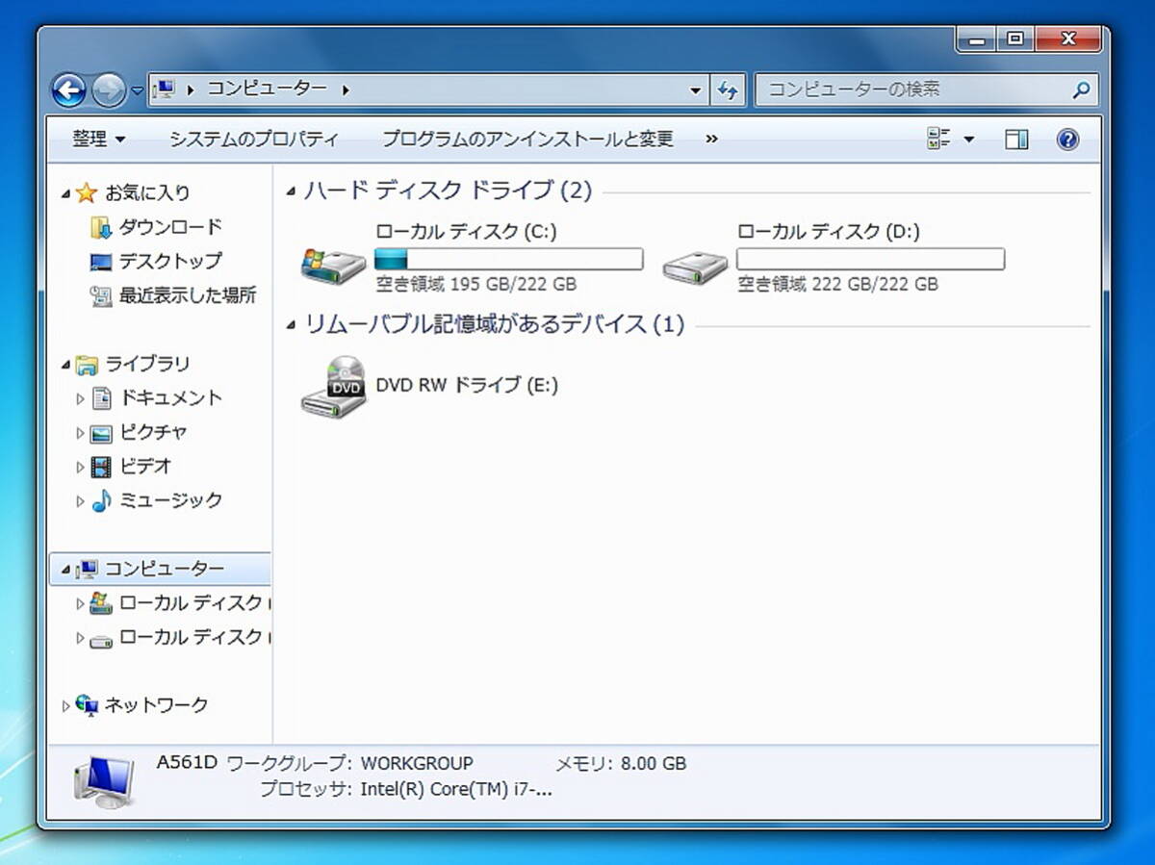Open the recent pages dropdown arrow
This screenshot has width=1155, height=865.
coord(138,90)
